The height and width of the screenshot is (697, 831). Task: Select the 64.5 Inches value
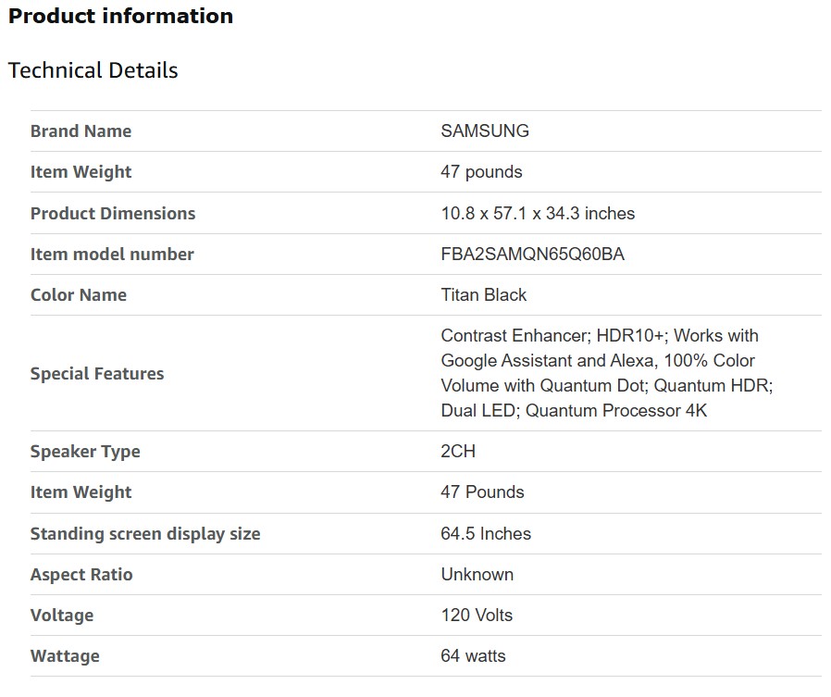tap(486, 534)
